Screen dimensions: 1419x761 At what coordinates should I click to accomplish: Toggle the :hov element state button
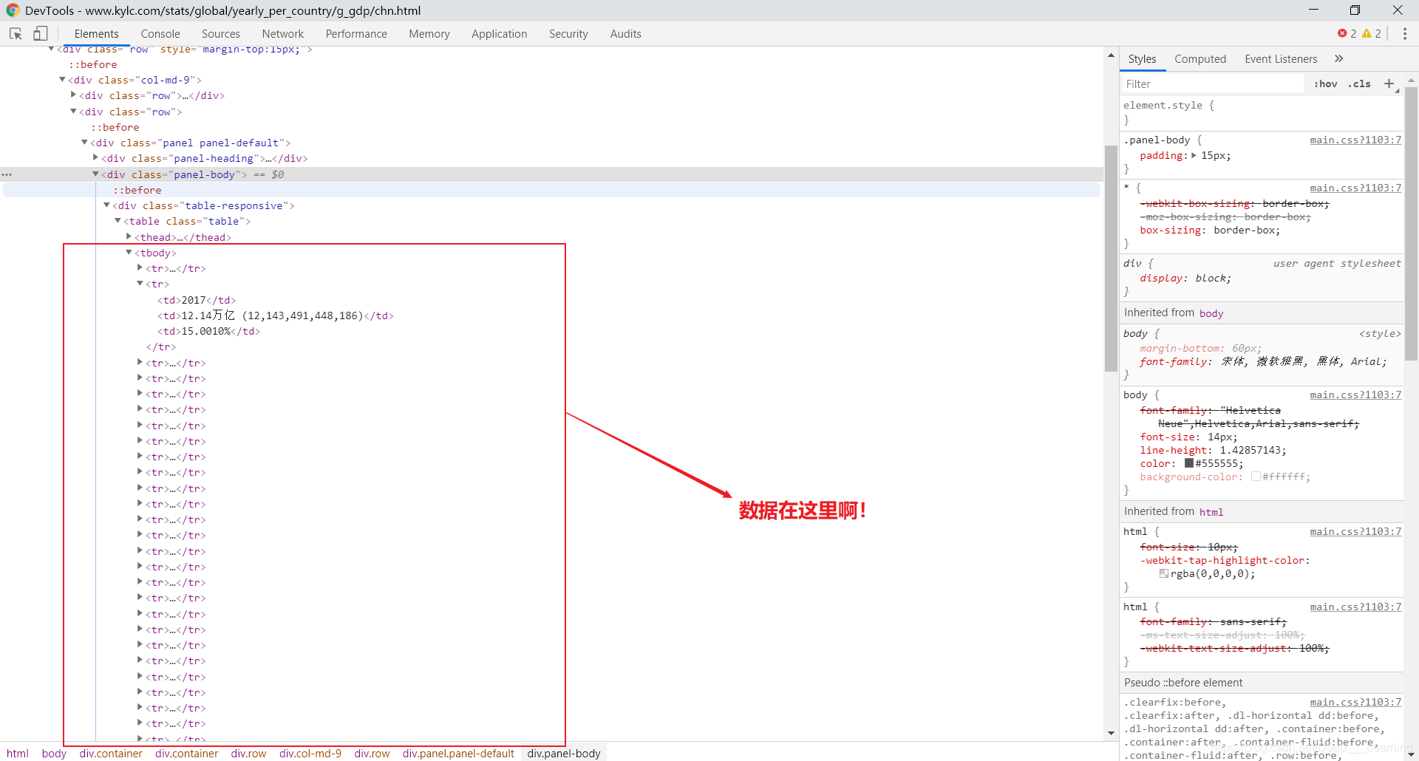[x=1325, y=84]
